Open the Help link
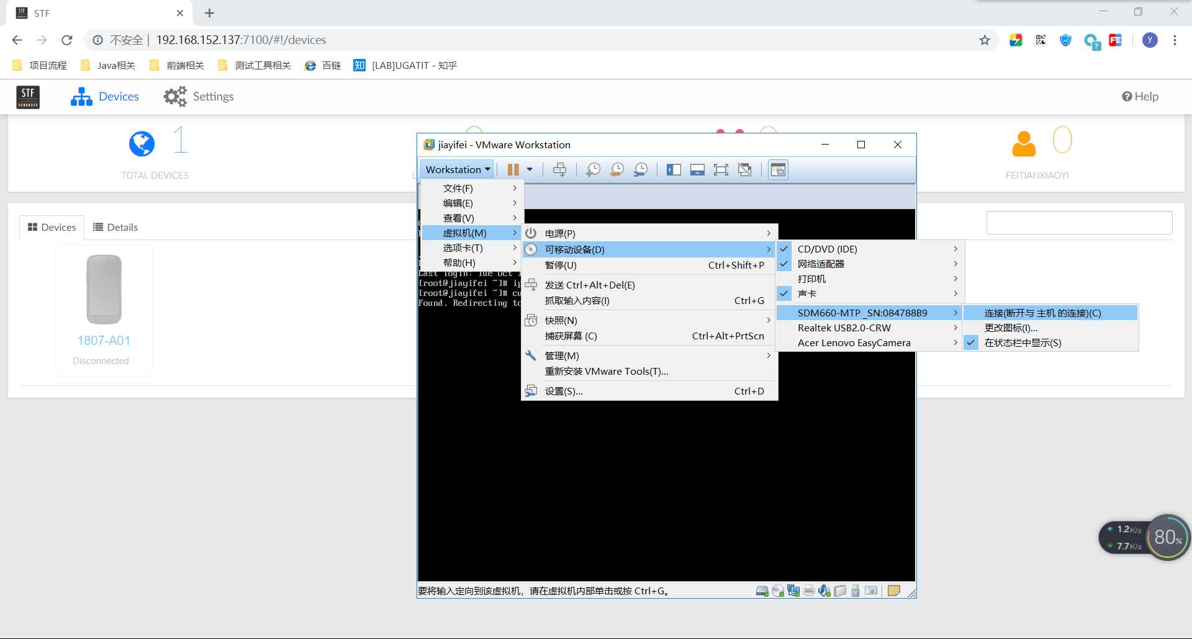The height and width of the screenshot is (639, 1192). pos(1140,96)
